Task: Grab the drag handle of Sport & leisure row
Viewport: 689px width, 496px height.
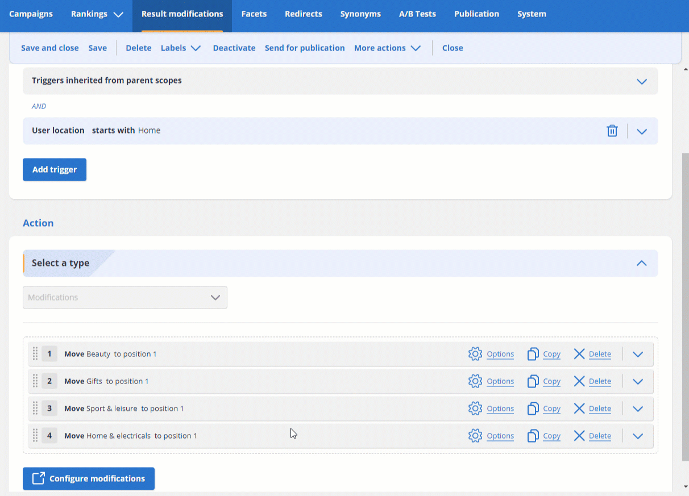Action: [35, 408]
